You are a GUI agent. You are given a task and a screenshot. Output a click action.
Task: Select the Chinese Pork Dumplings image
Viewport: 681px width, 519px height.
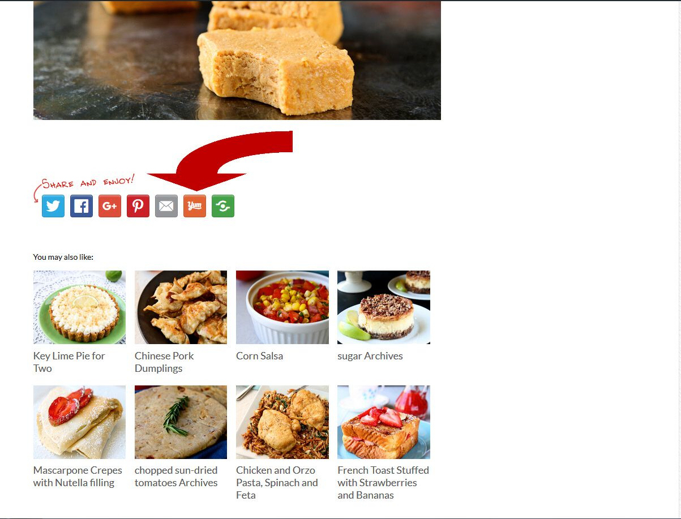(x=181, y=307)
